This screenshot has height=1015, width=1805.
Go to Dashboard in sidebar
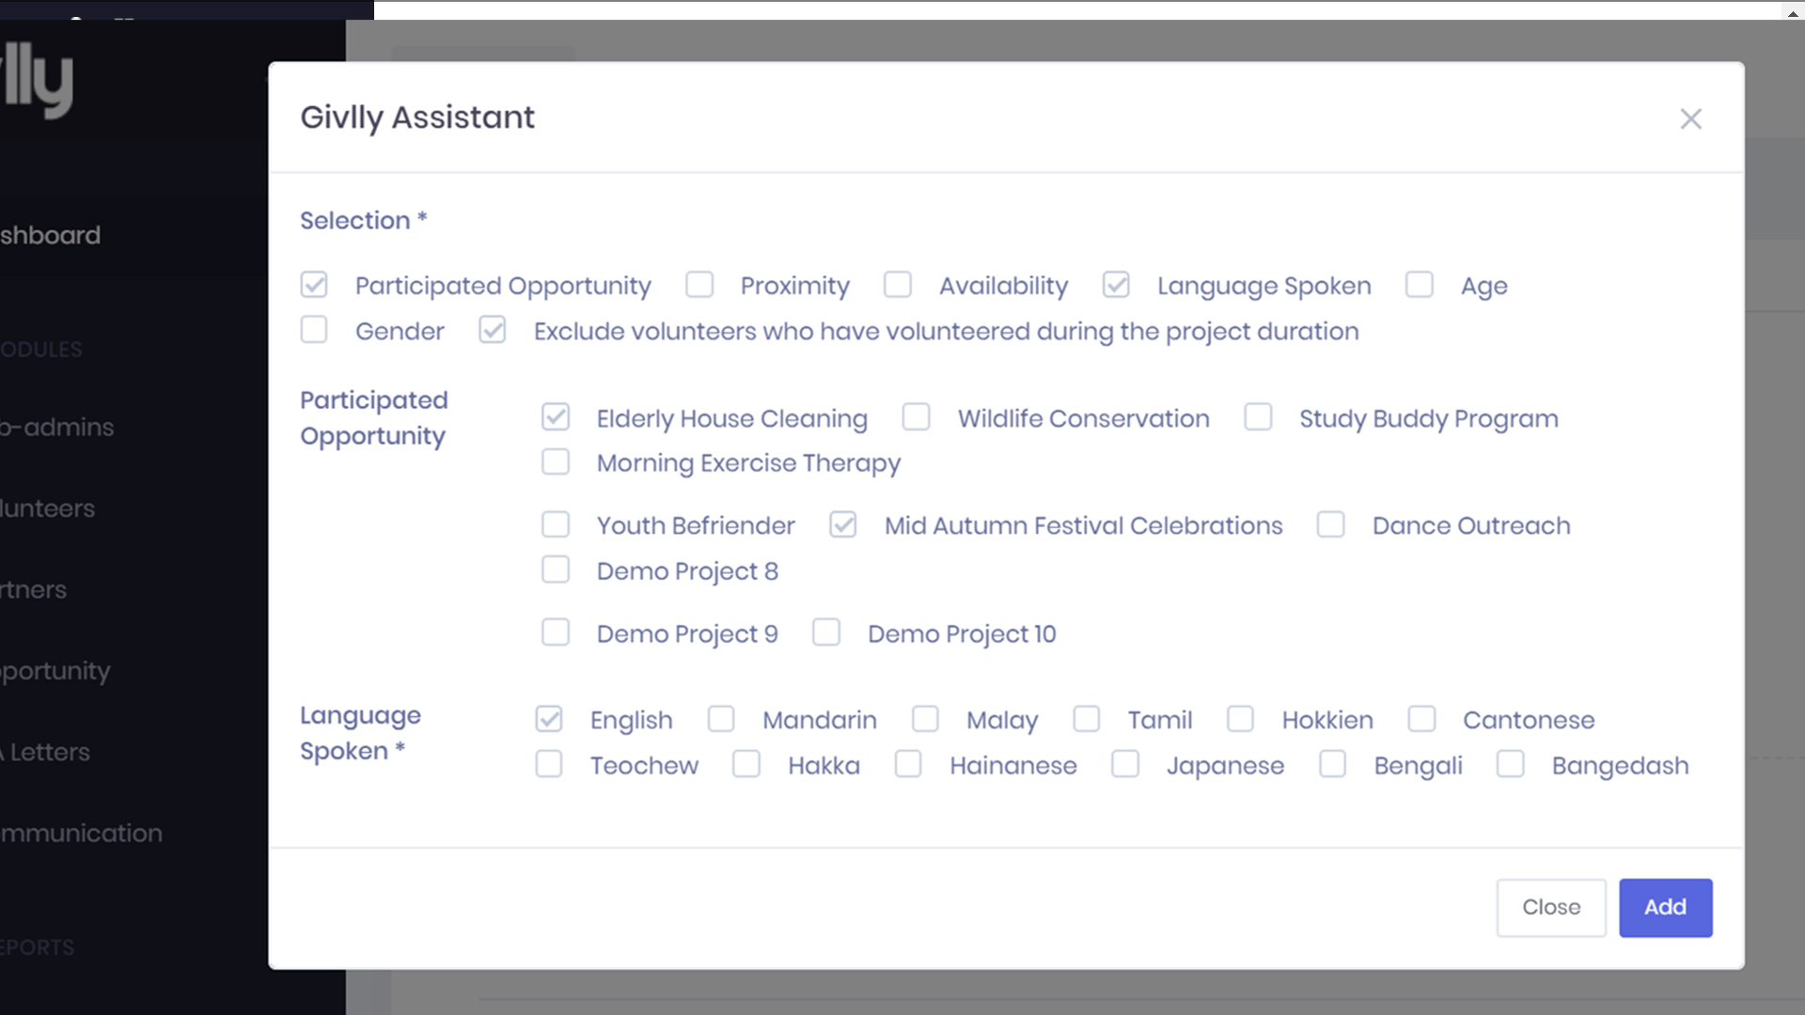(x=51, y=235)
